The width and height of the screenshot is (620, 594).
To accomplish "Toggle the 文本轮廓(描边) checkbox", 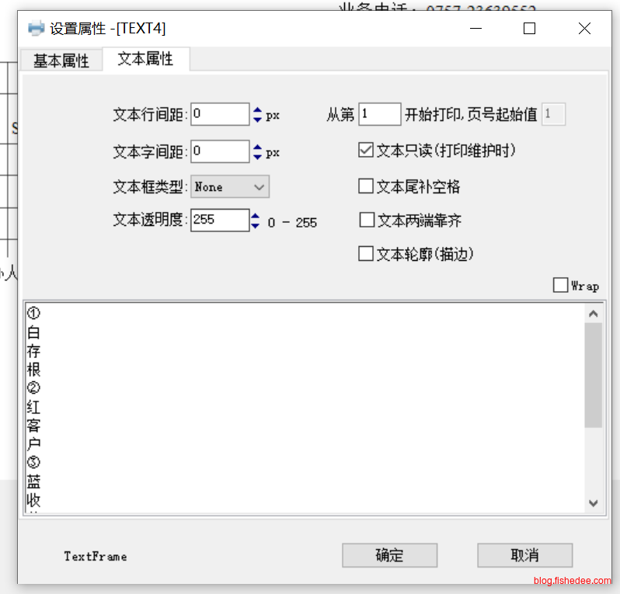I will tap(366, 254).
